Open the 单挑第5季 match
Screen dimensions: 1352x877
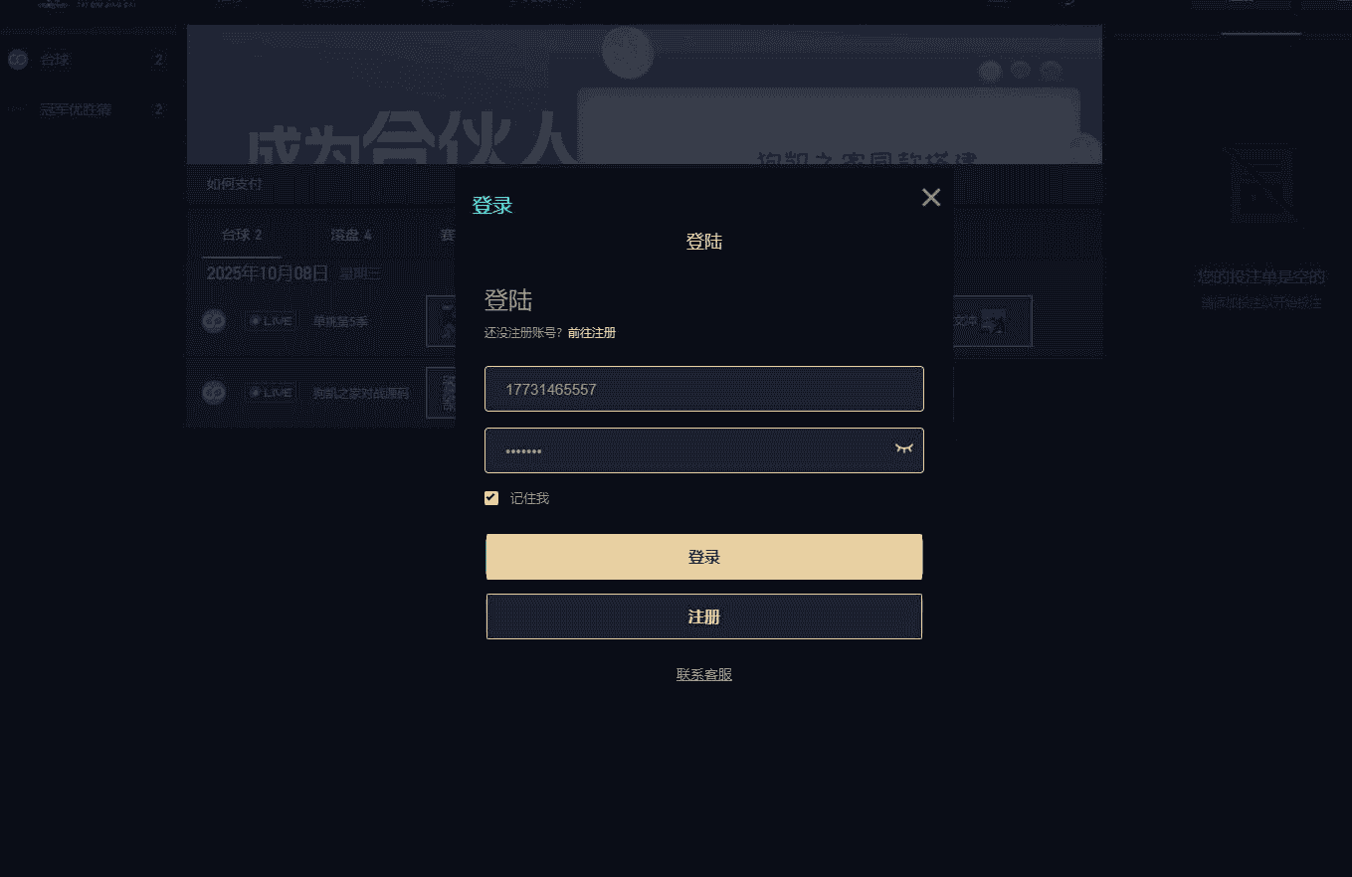341,321
